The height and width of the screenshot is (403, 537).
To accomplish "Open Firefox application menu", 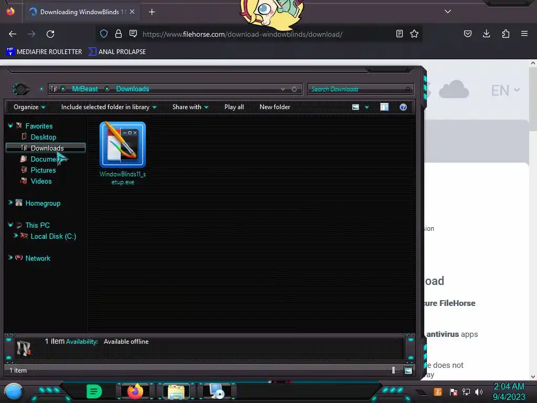I will click(x=524, y=34).
